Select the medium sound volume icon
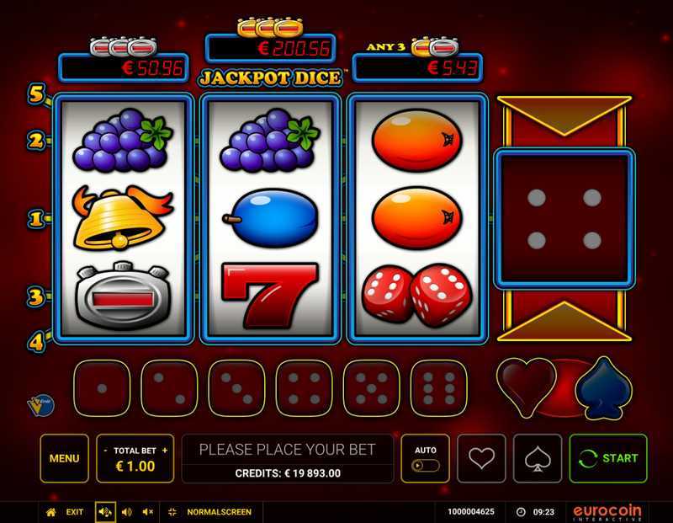This screenshot has width=673, height=523. point(127,512)
